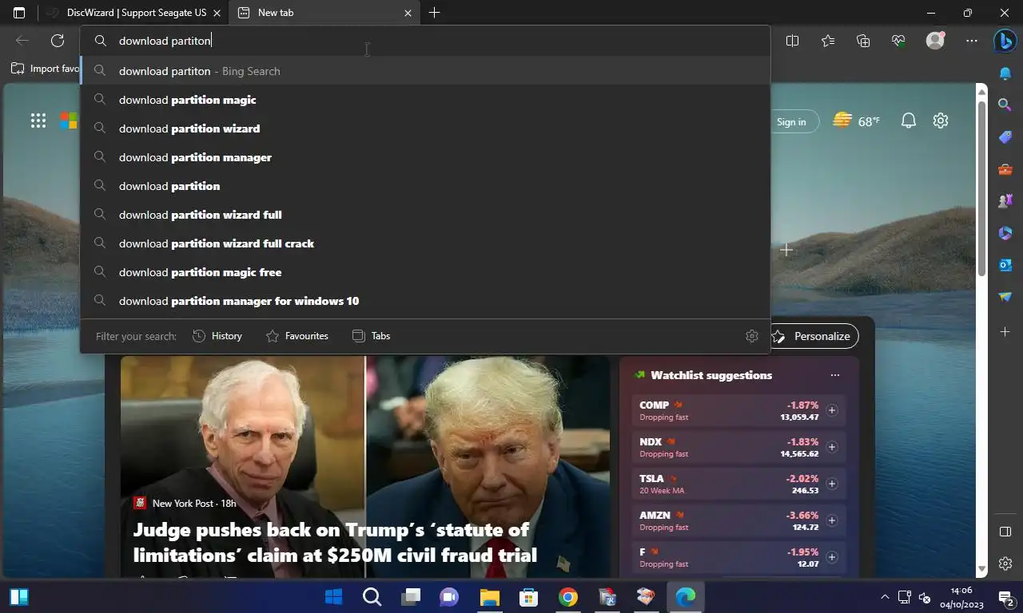Open the app launcher grid icon
Viewport: 1023px width, 613px height.
[x=38, y=121]
